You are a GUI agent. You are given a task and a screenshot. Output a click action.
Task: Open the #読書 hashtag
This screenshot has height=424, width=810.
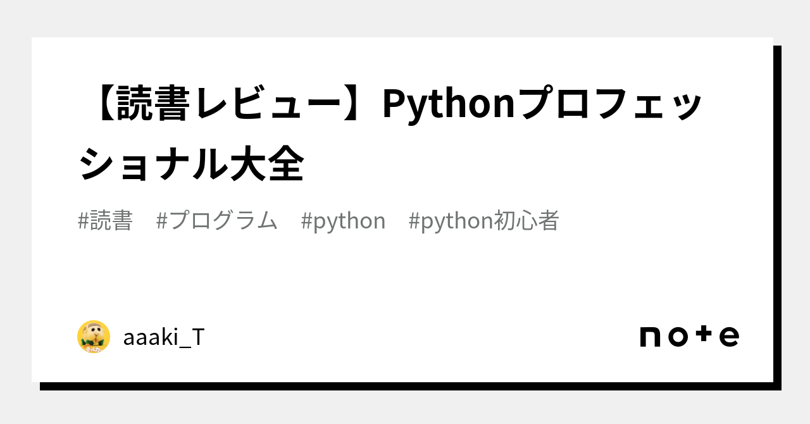[105, 221]
